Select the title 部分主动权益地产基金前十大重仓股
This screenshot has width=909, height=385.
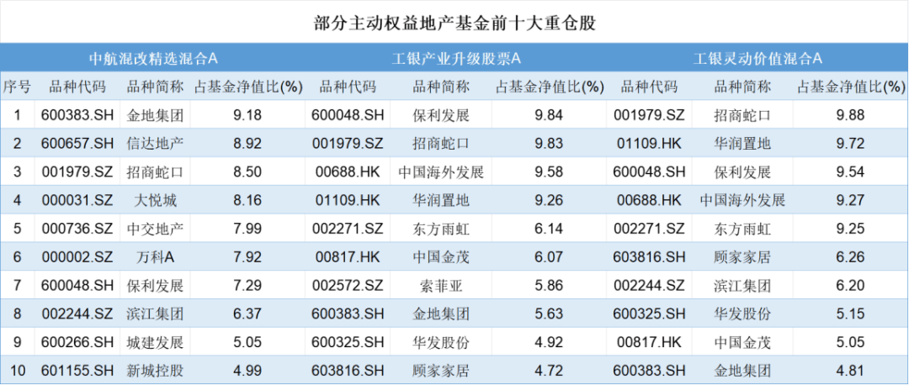(x=454, y=24)
